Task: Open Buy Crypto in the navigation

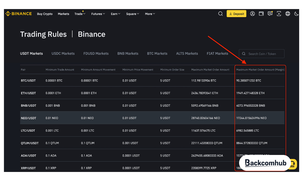Action: [x=45, y=14]
